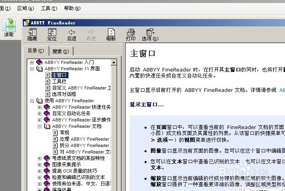Image resolution: width=285 pixels, height=191 pixels.
Task: Expand the ABBYY FineReader 快速任务 node
Action: pos(39,107)
